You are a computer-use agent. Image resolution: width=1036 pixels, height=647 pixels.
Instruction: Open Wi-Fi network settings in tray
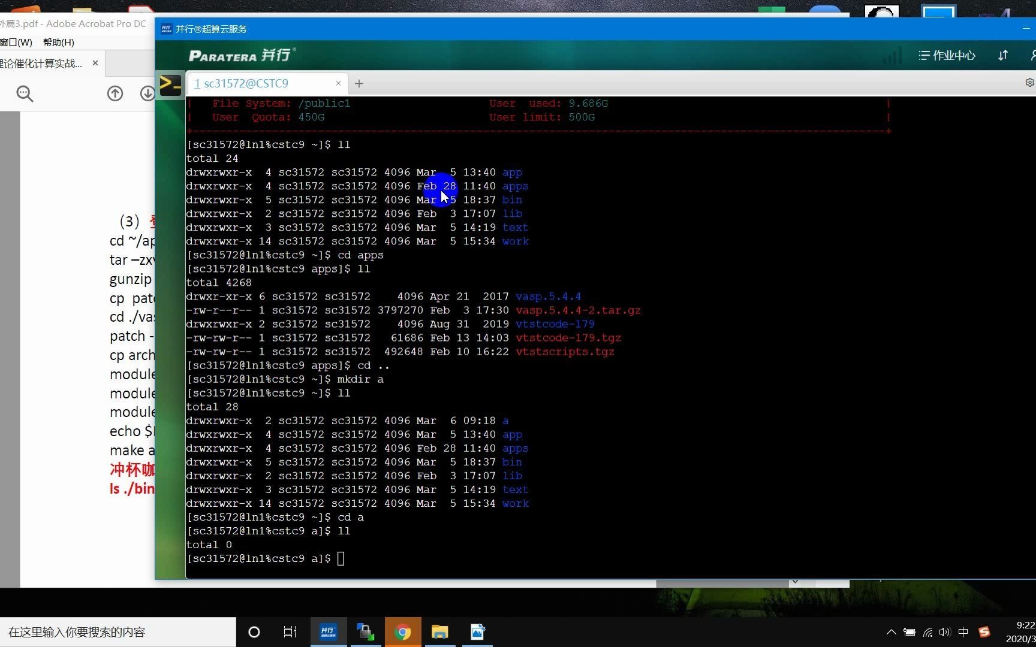(x=928, y=632)
